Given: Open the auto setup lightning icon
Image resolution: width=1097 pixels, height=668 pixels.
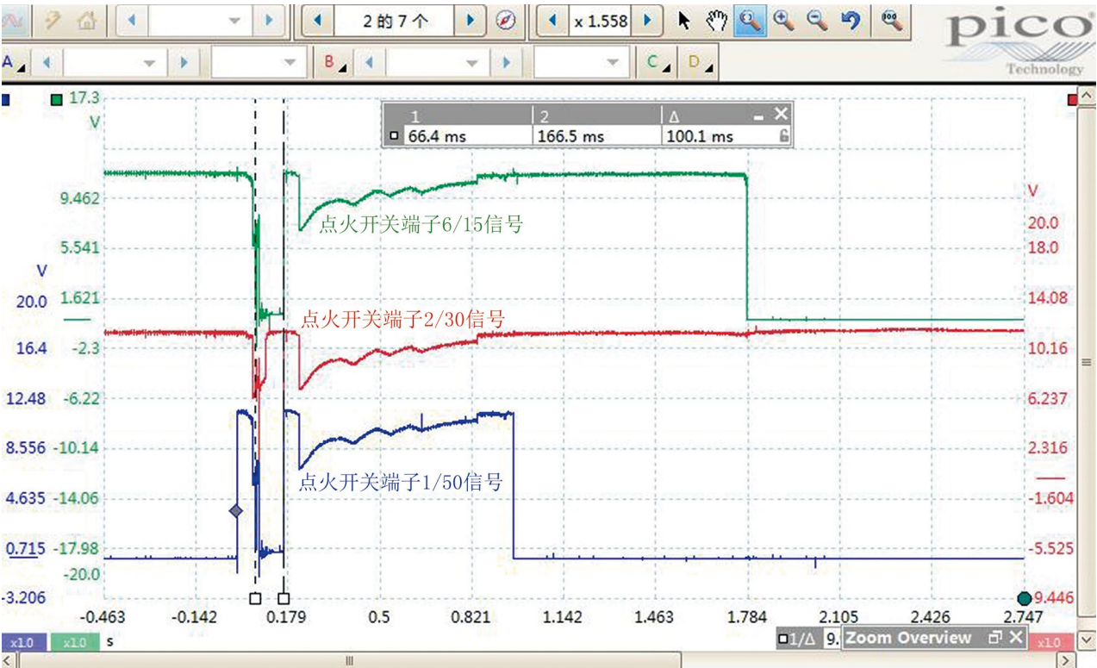Looking at the screenshot, I should point(52,21).
